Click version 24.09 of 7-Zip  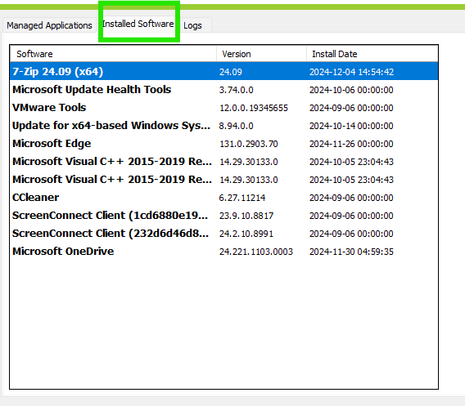pos(231,72)
